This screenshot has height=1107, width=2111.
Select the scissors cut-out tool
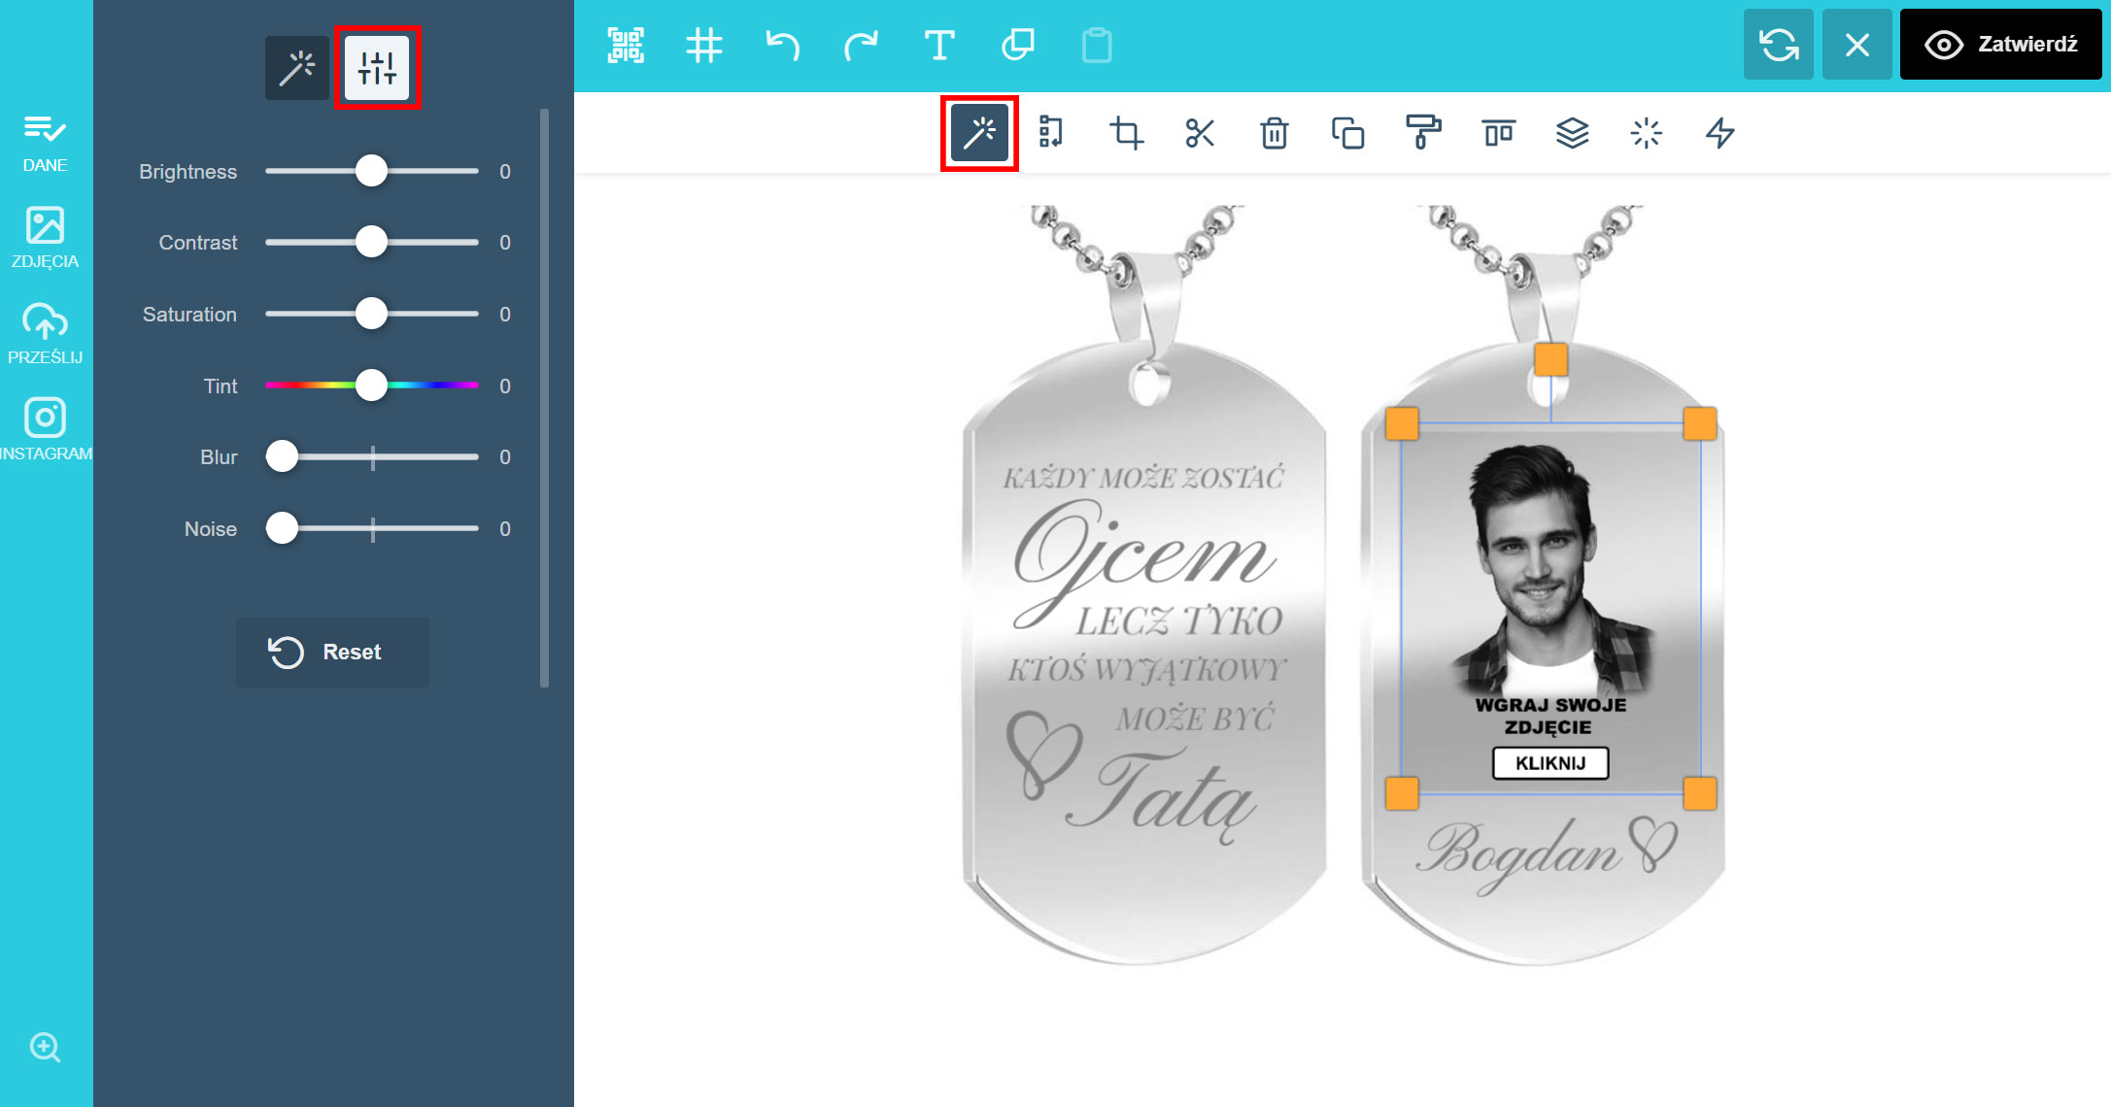tap(1200, 133)
